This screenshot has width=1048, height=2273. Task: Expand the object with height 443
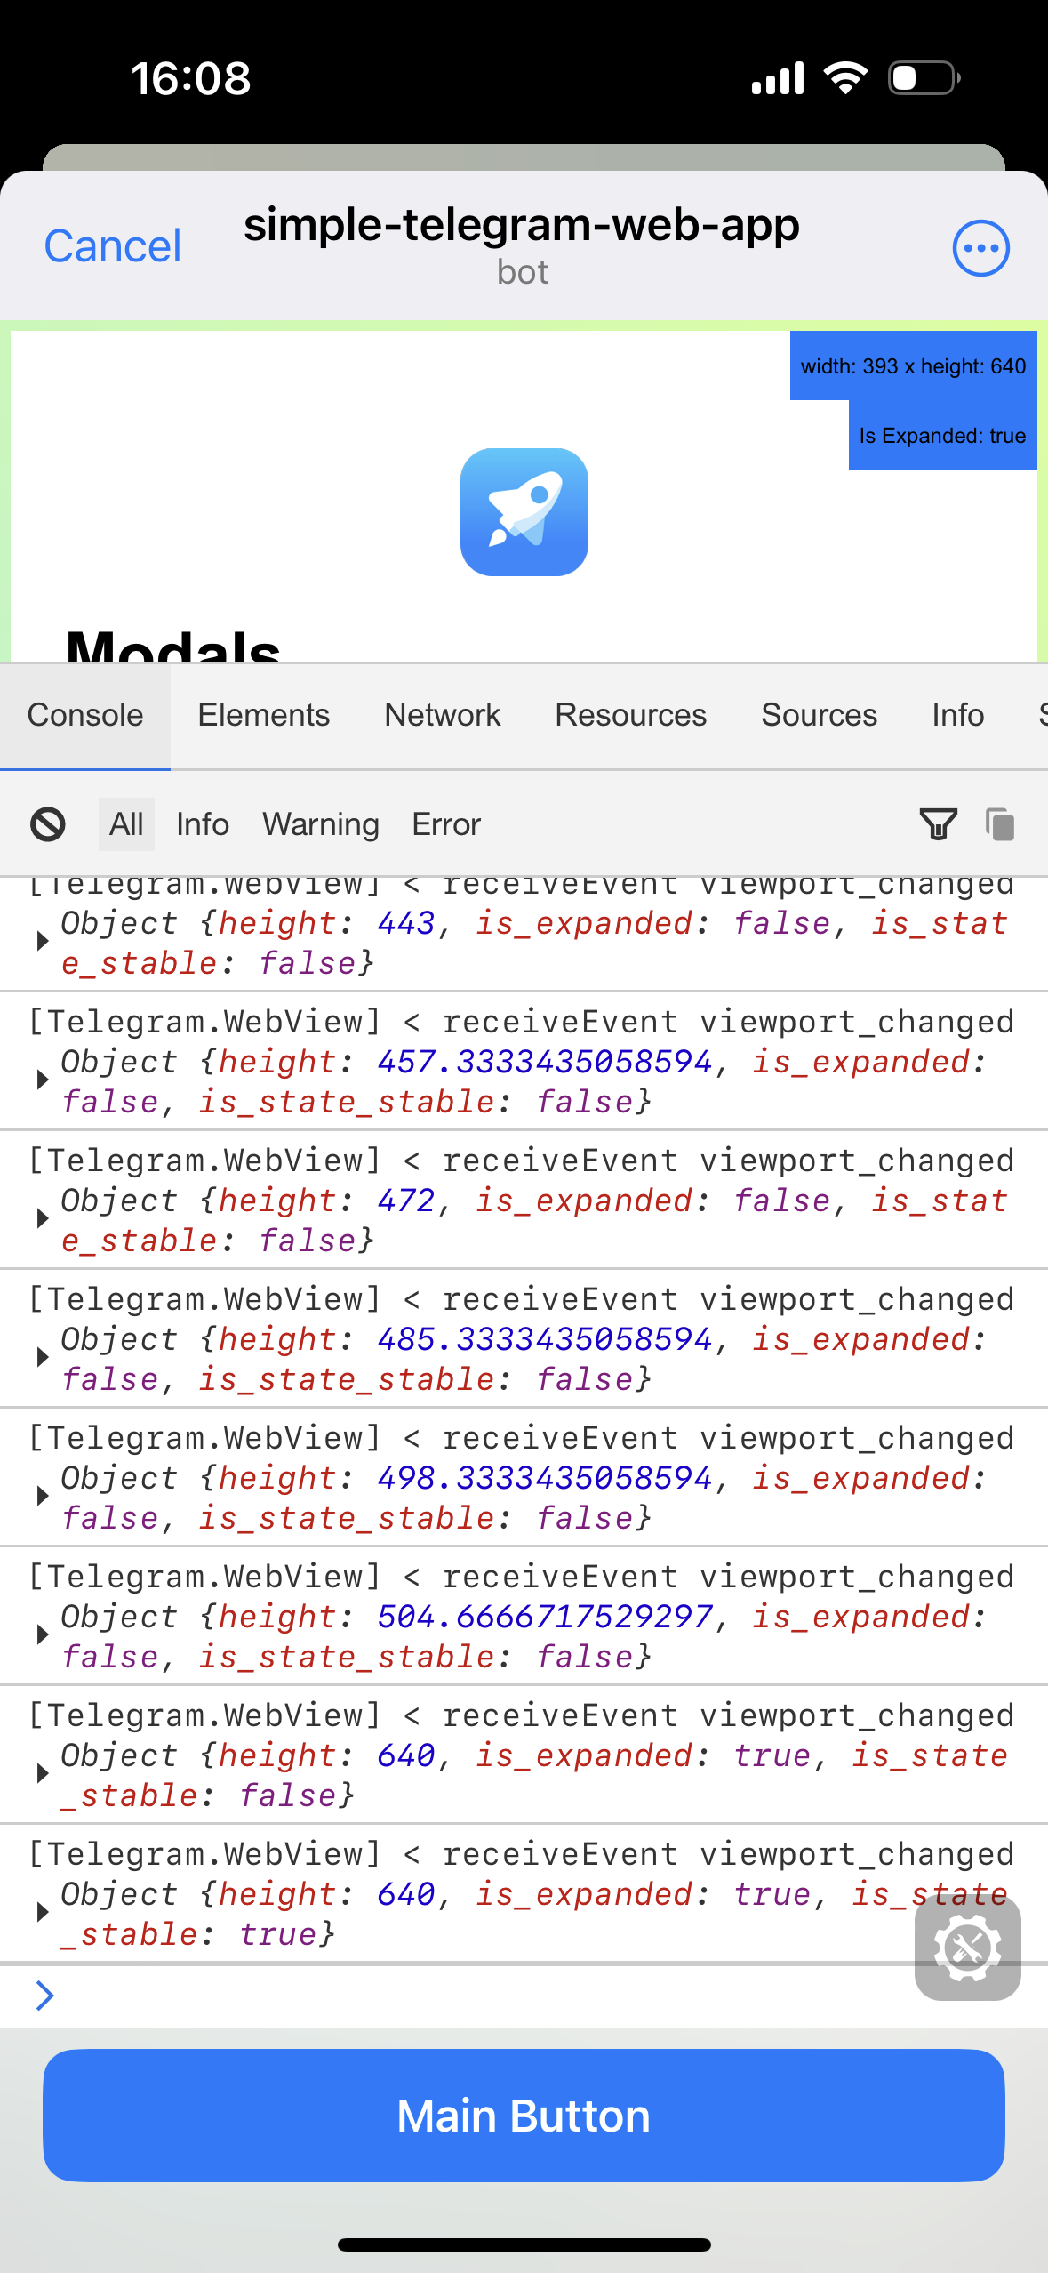point(42,942)
